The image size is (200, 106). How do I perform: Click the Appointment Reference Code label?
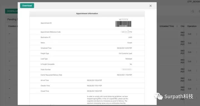(51, 32)
